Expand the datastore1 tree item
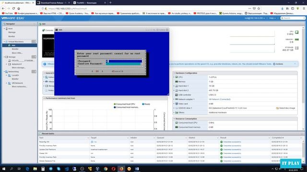Image resolution: width=307 pixels, height=172 pixels. point(6,64)
